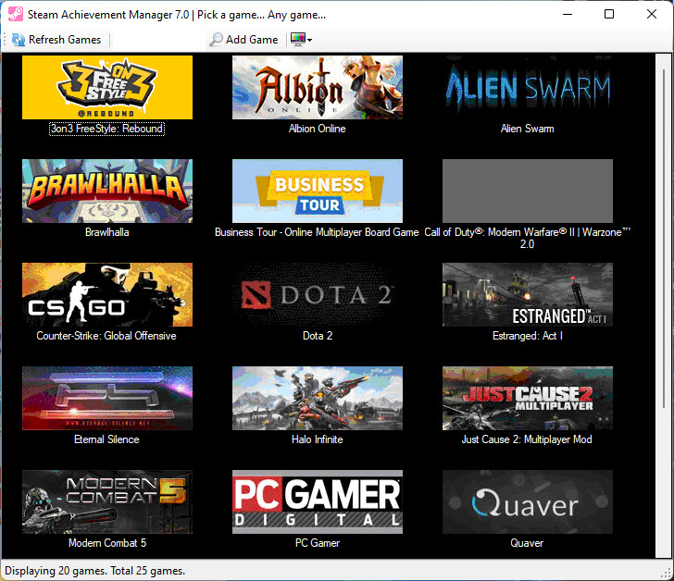Select the Quaver game banner
Viewport: 674px width, 581px height.
coord(528,501)
